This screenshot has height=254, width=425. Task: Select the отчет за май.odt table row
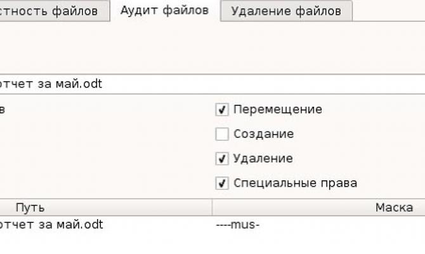pos(51,225)
